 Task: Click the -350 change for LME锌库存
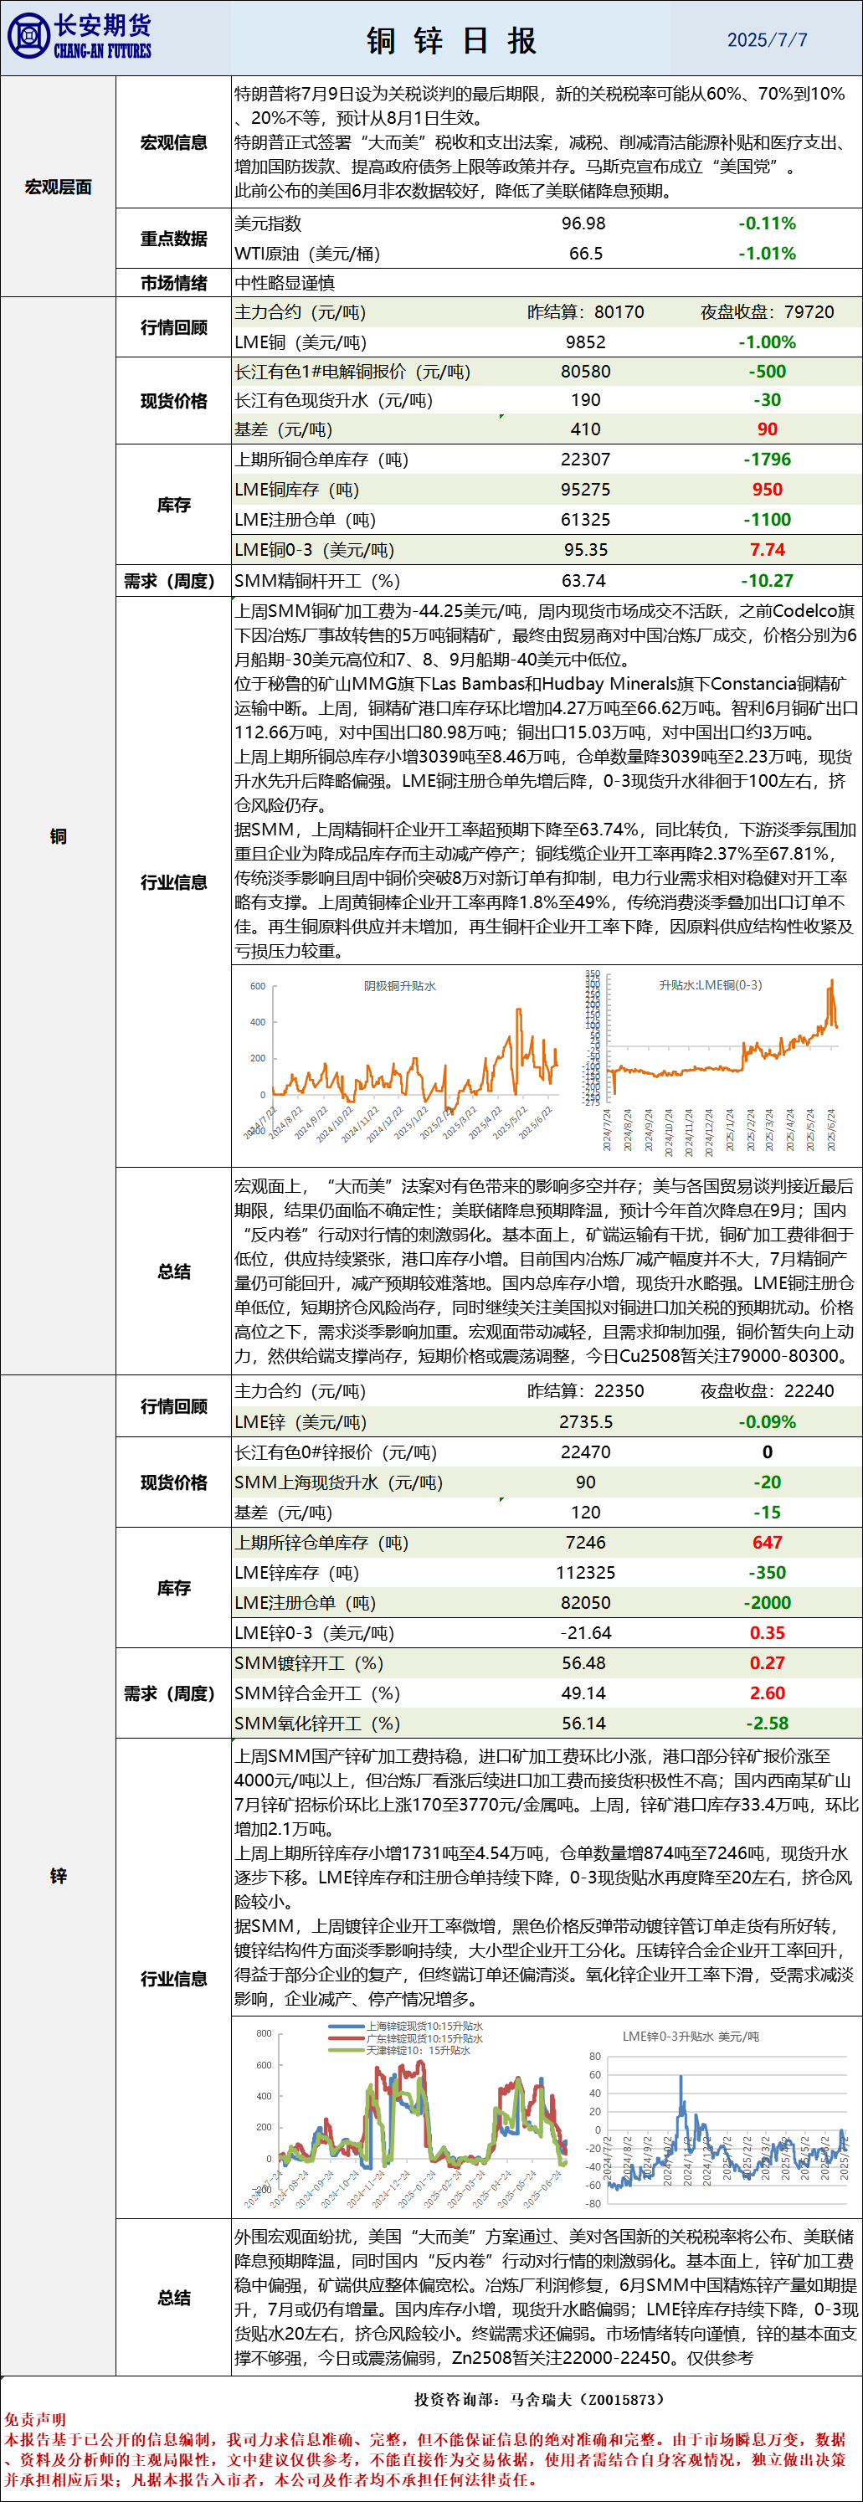click(x=767, y=1573)
